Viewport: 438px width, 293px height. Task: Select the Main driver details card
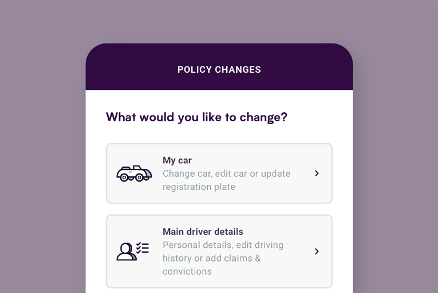[219, 251]
